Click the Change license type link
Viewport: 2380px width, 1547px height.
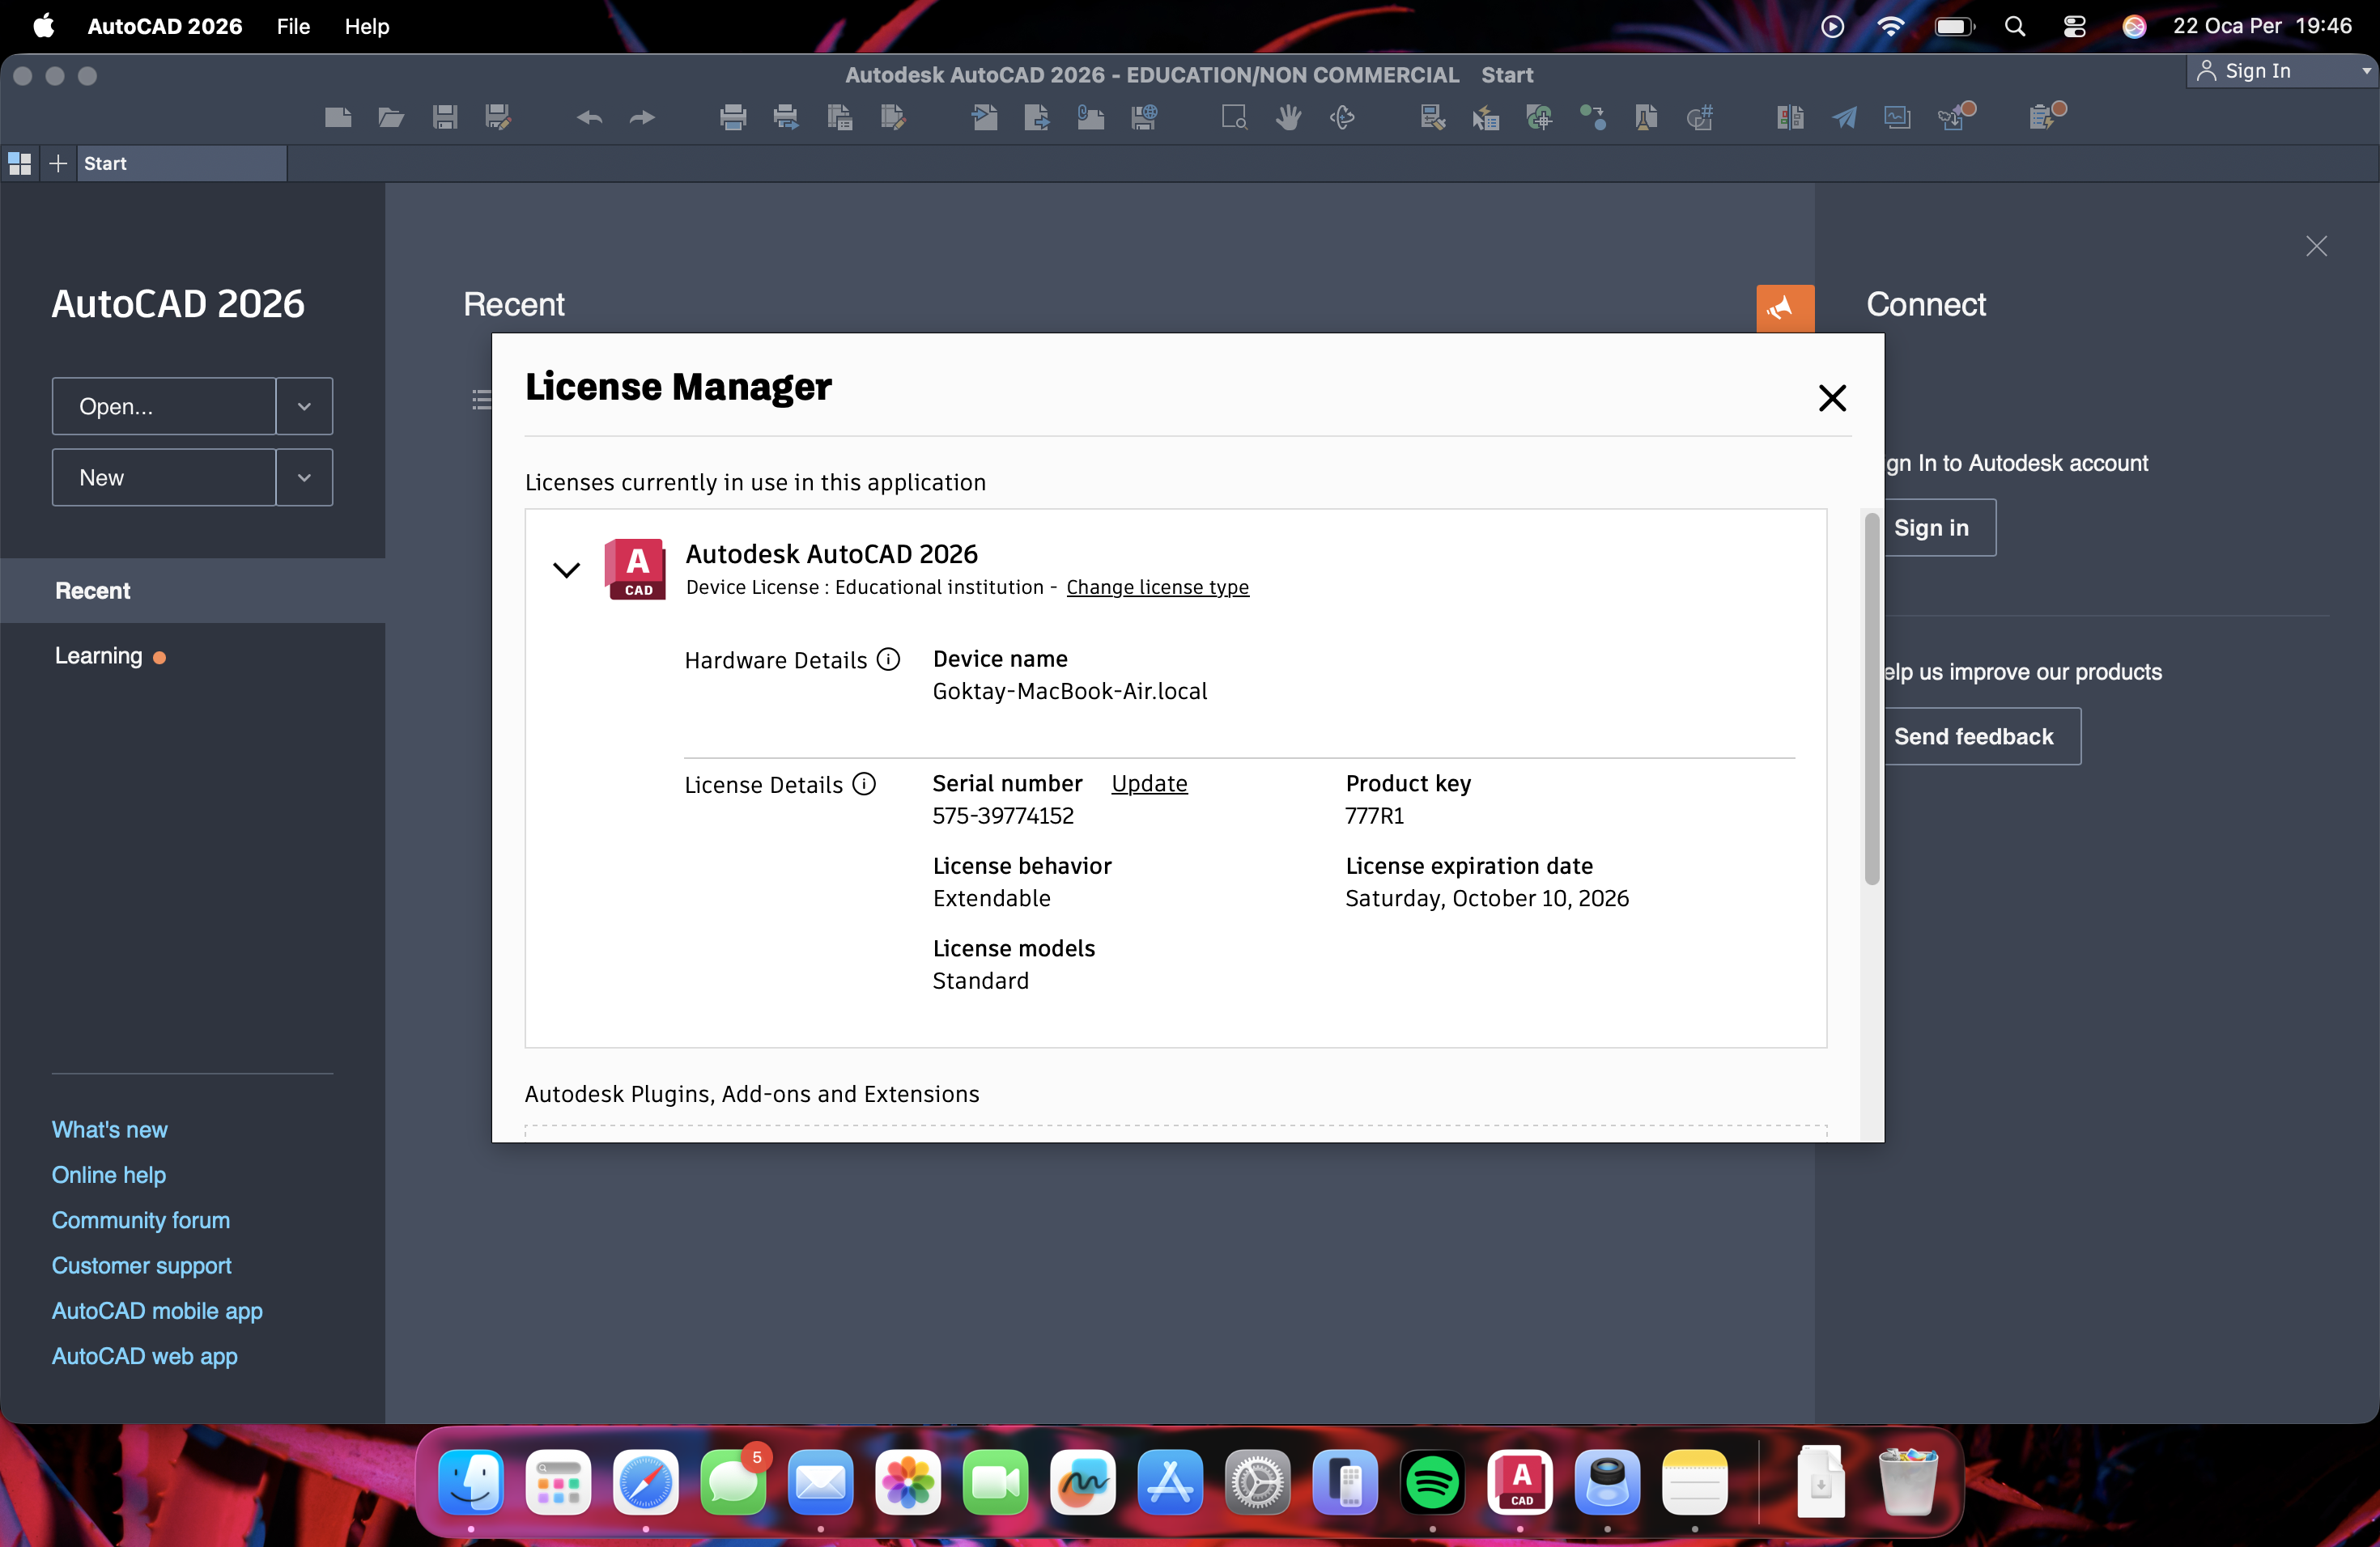coord(1157,587)
